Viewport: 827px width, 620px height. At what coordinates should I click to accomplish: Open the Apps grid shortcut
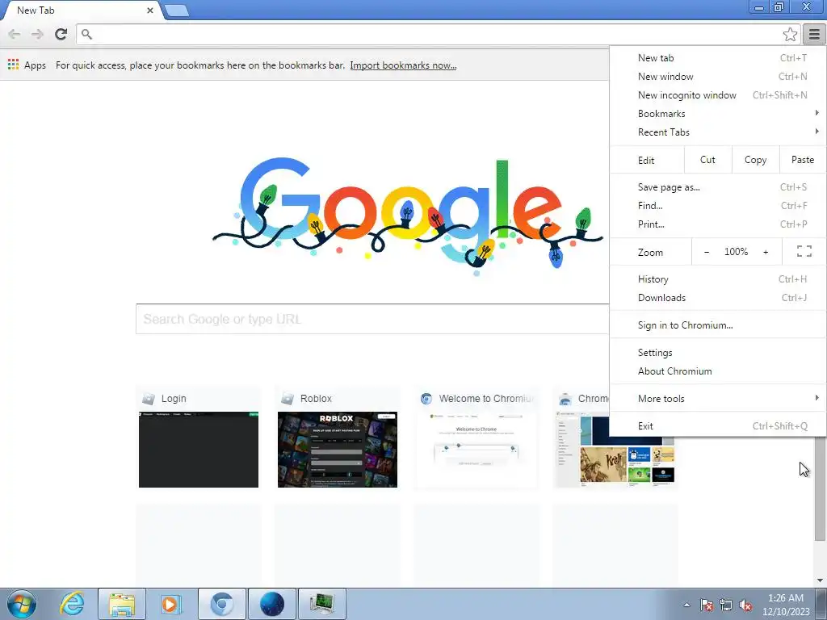(27, 65)
